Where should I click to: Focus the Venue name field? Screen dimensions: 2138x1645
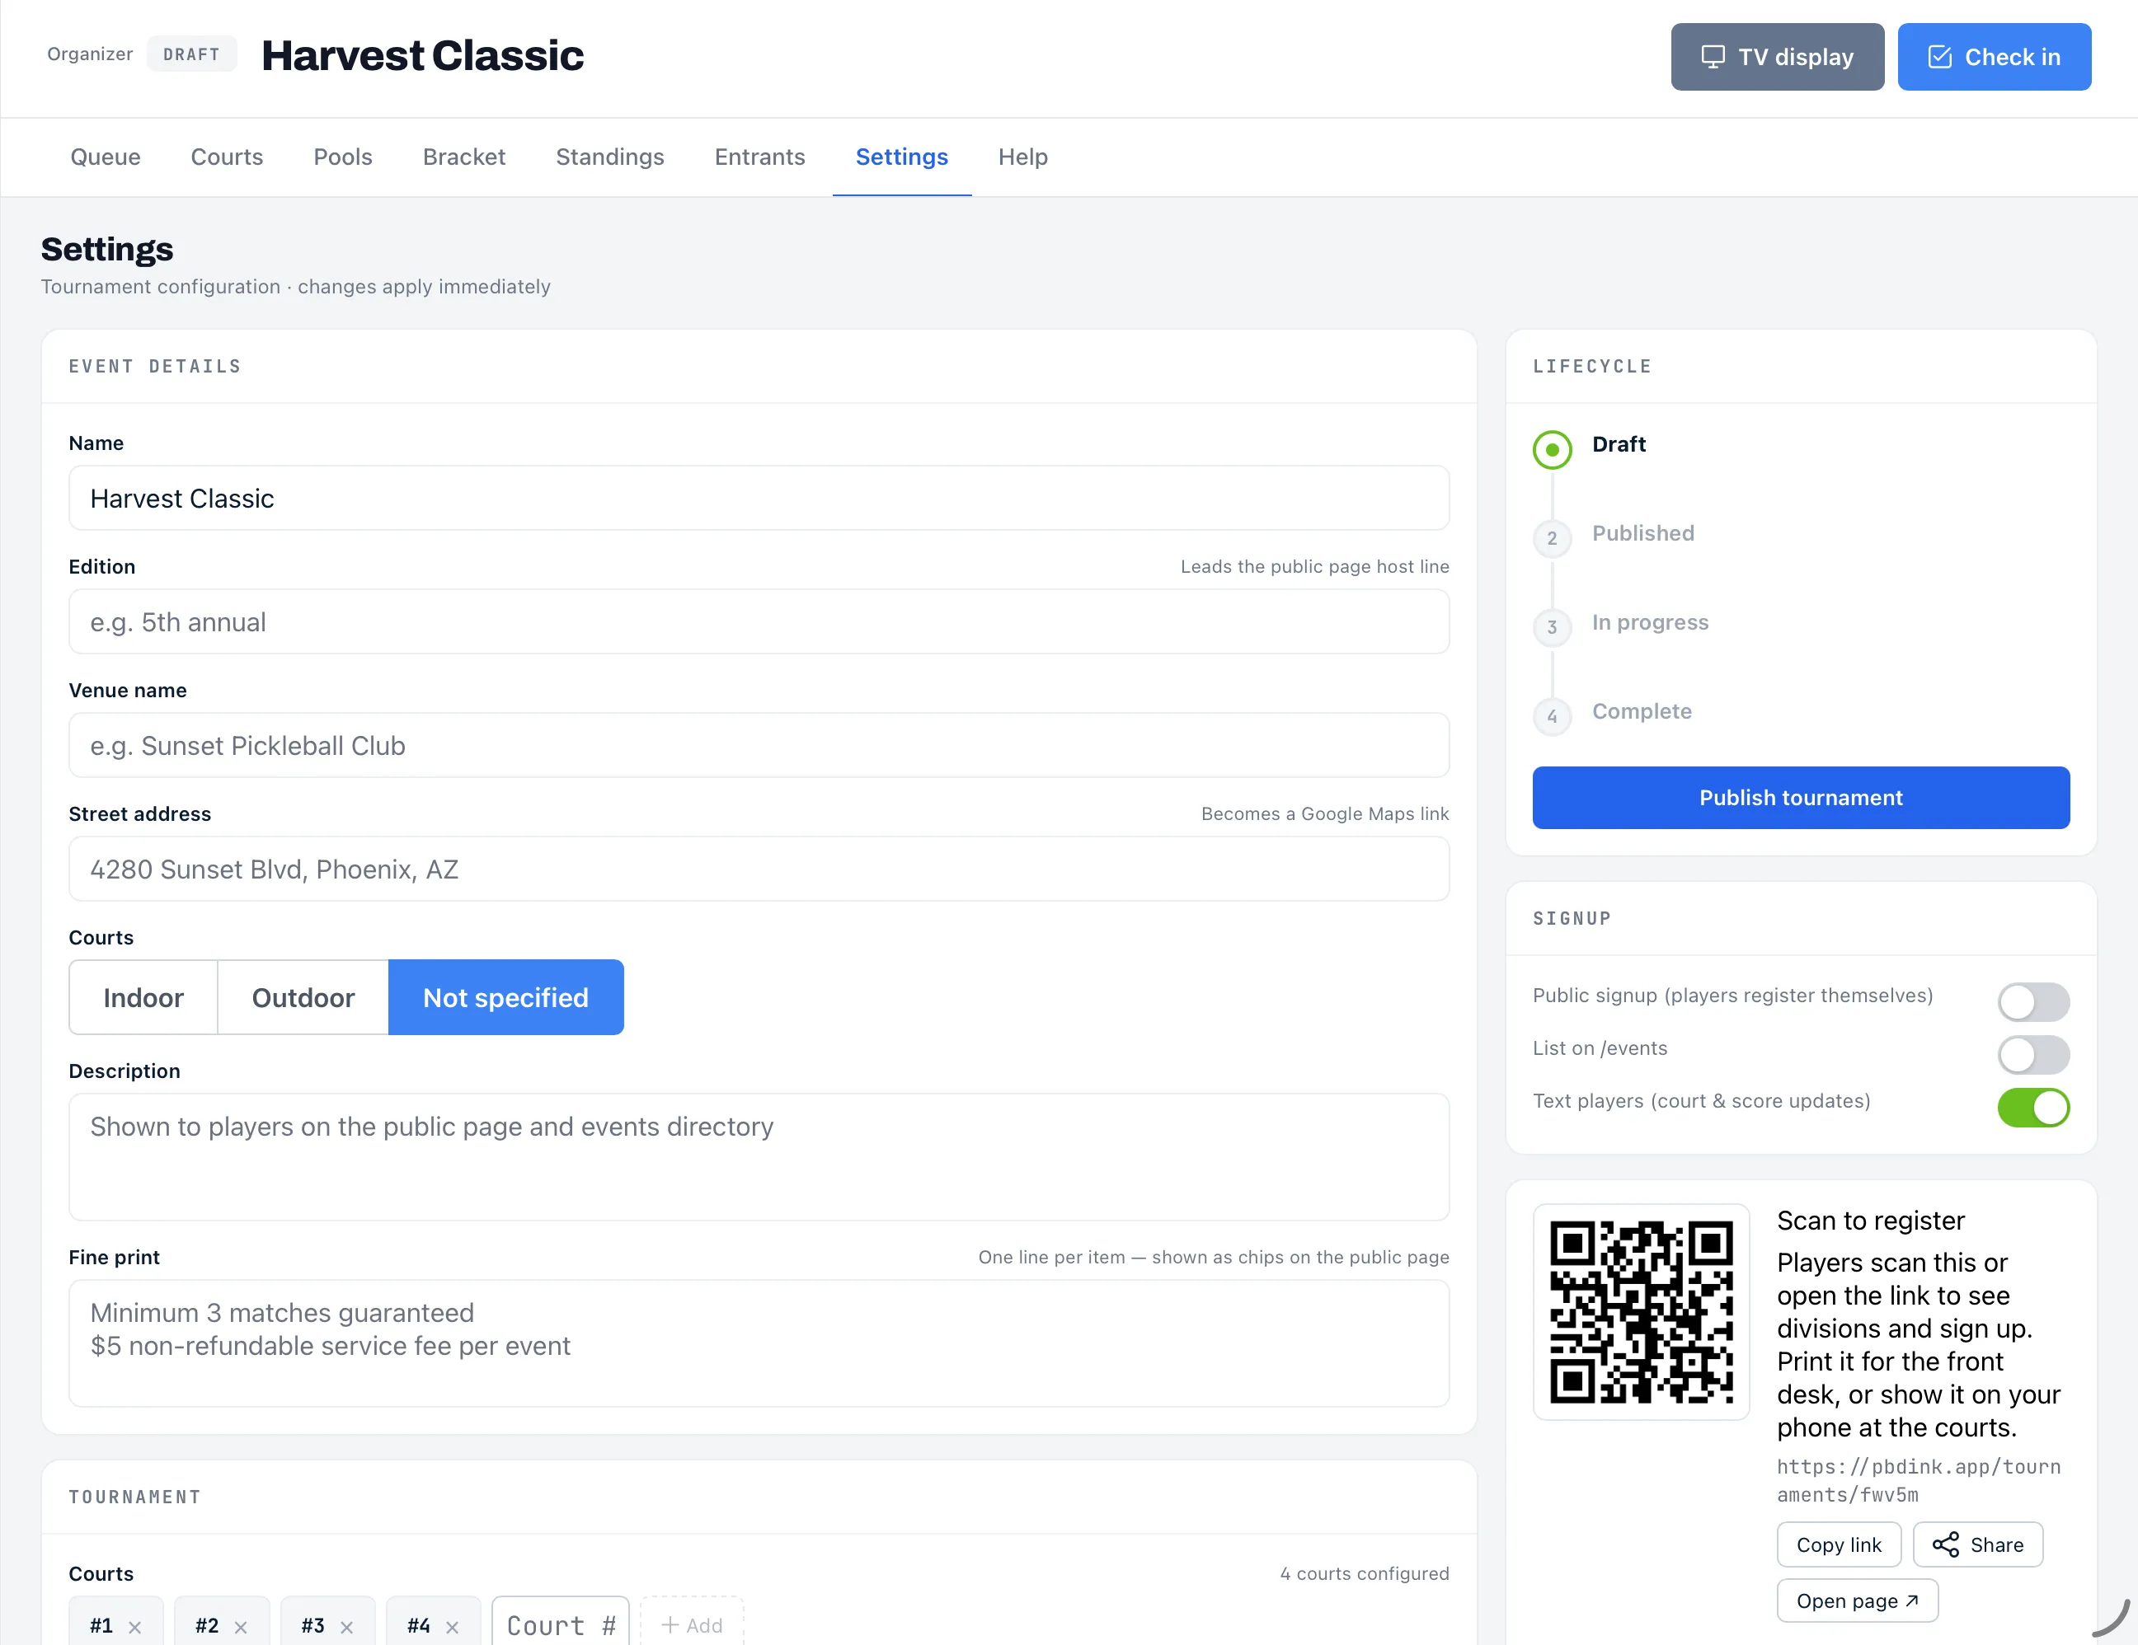759,746
